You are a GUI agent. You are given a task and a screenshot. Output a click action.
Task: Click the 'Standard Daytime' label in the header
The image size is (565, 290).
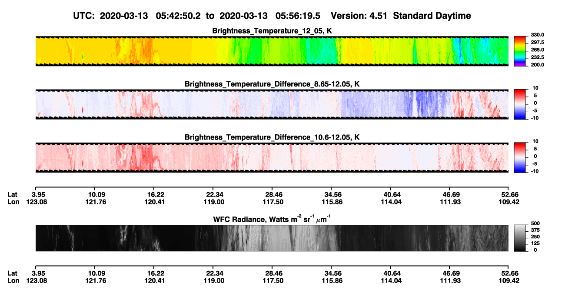(x=431, y=16)
